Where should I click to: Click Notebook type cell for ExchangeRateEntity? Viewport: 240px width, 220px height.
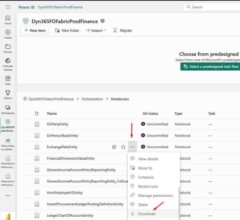[x=183, y=147]
